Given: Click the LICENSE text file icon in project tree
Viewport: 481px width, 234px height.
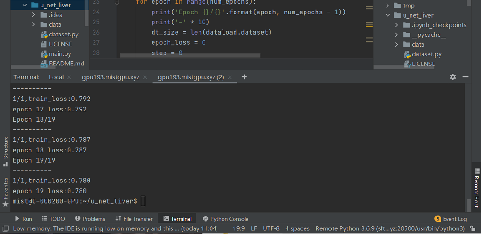Looking at the screenshot, I should click(44, 44).
